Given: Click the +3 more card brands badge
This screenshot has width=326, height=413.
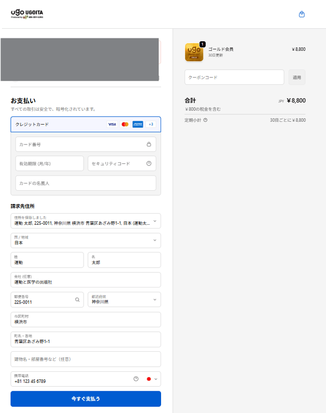Looking at the screenshot, I should click(151, 125).
